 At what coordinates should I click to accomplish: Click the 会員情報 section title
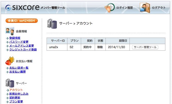click(21, 32)
